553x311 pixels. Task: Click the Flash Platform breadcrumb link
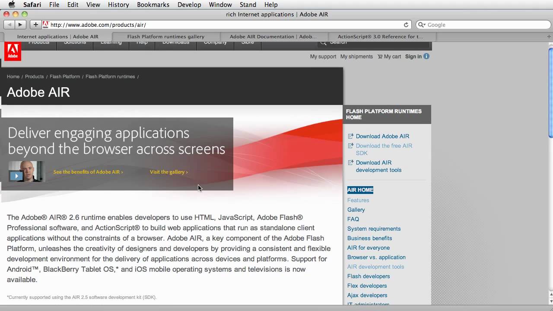click(x=65, y=76)
